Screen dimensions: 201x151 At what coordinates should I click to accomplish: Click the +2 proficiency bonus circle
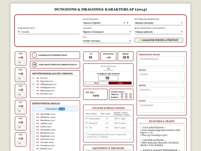(x=34, y=65)
